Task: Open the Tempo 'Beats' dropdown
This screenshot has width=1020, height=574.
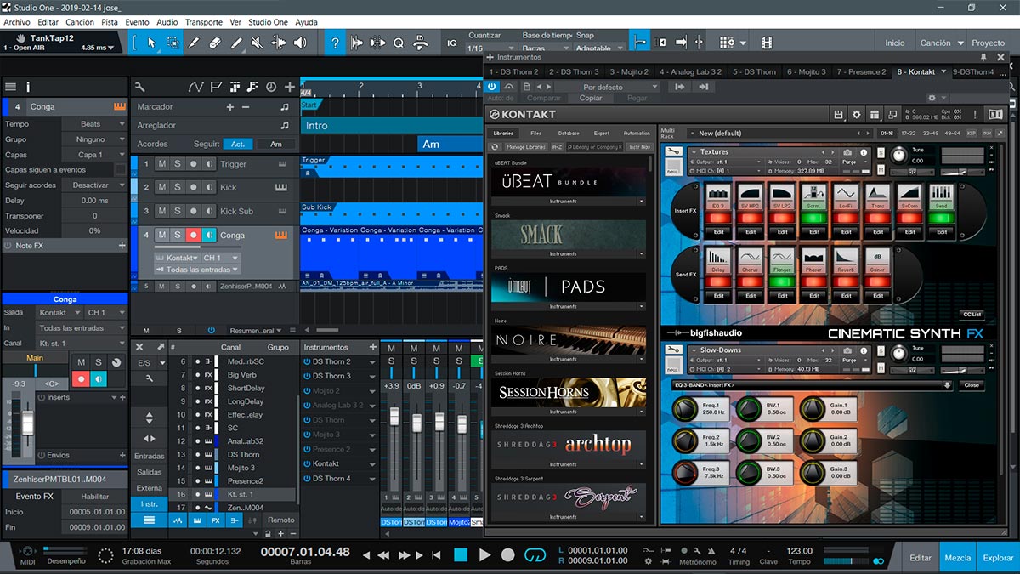Action: (93, 124)
